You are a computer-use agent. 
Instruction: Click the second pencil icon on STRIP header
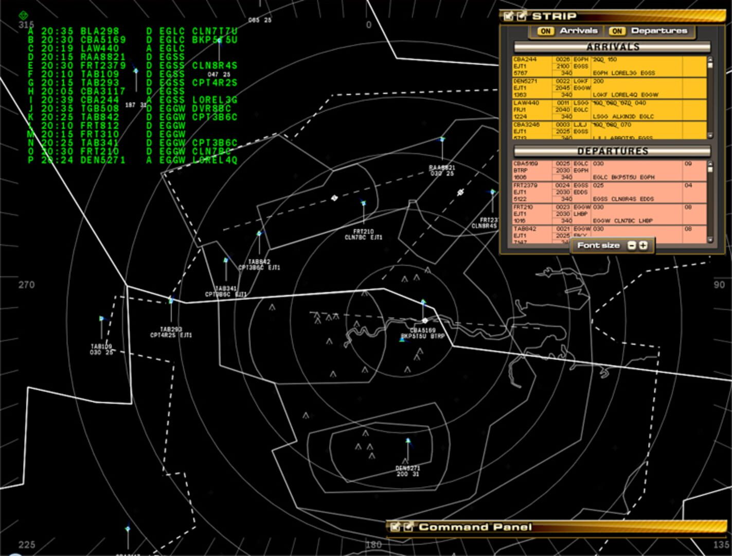tap(521, 16)
